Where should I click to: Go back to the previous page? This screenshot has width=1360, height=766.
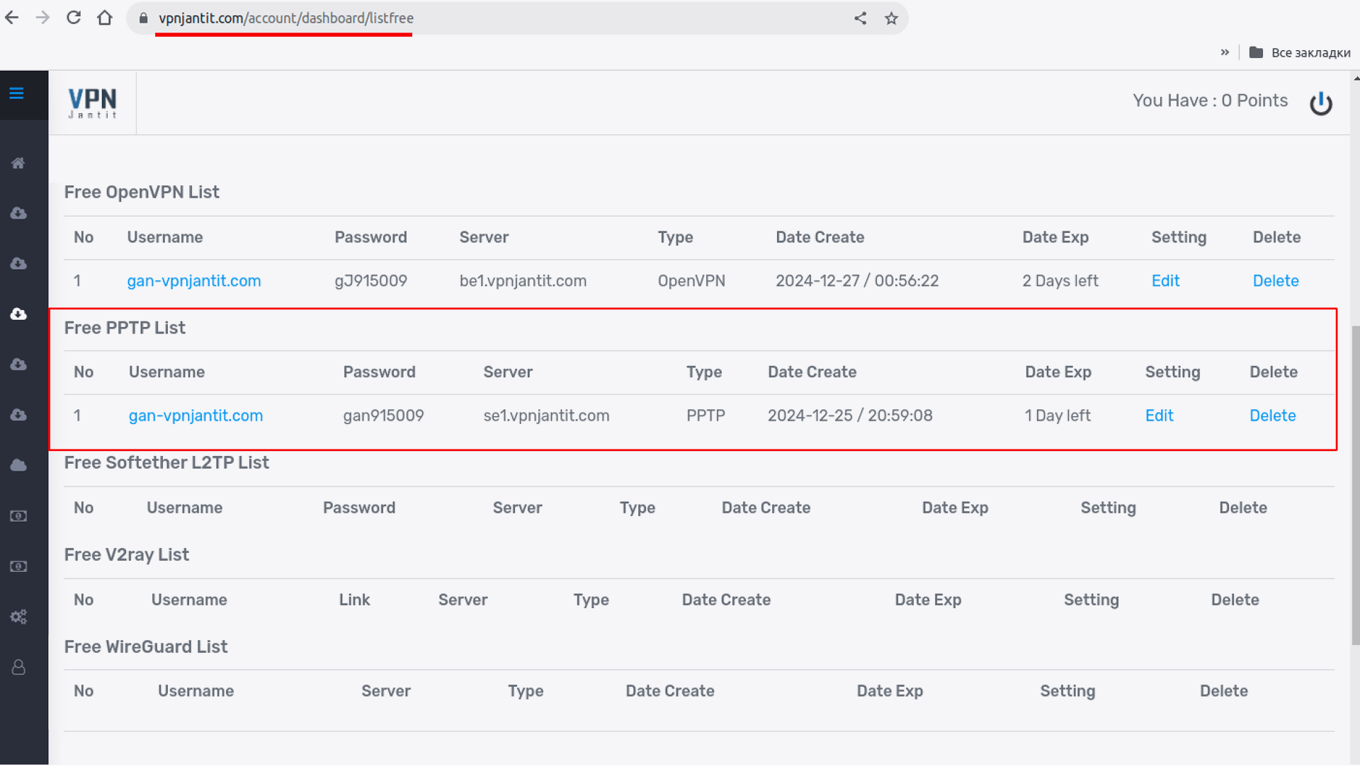coord(12,18)
